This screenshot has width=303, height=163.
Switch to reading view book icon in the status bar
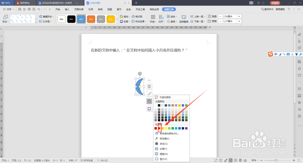tap(221, 160)
